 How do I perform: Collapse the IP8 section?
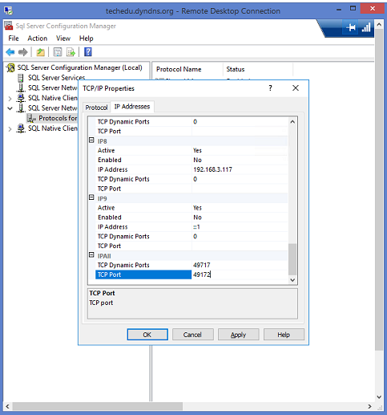pyautogui.click(x=91, y=140)
